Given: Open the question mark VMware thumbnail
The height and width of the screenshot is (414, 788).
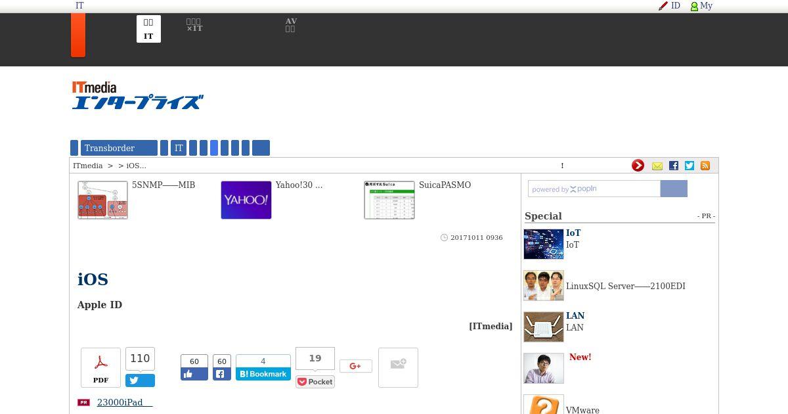Looking at the screenshot, I should coord(544,404).
